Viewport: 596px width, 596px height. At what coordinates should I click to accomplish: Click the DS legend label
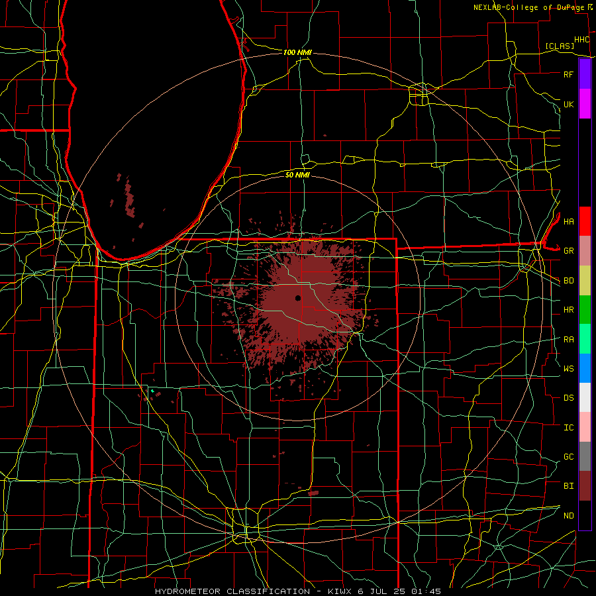pos(569,398)
